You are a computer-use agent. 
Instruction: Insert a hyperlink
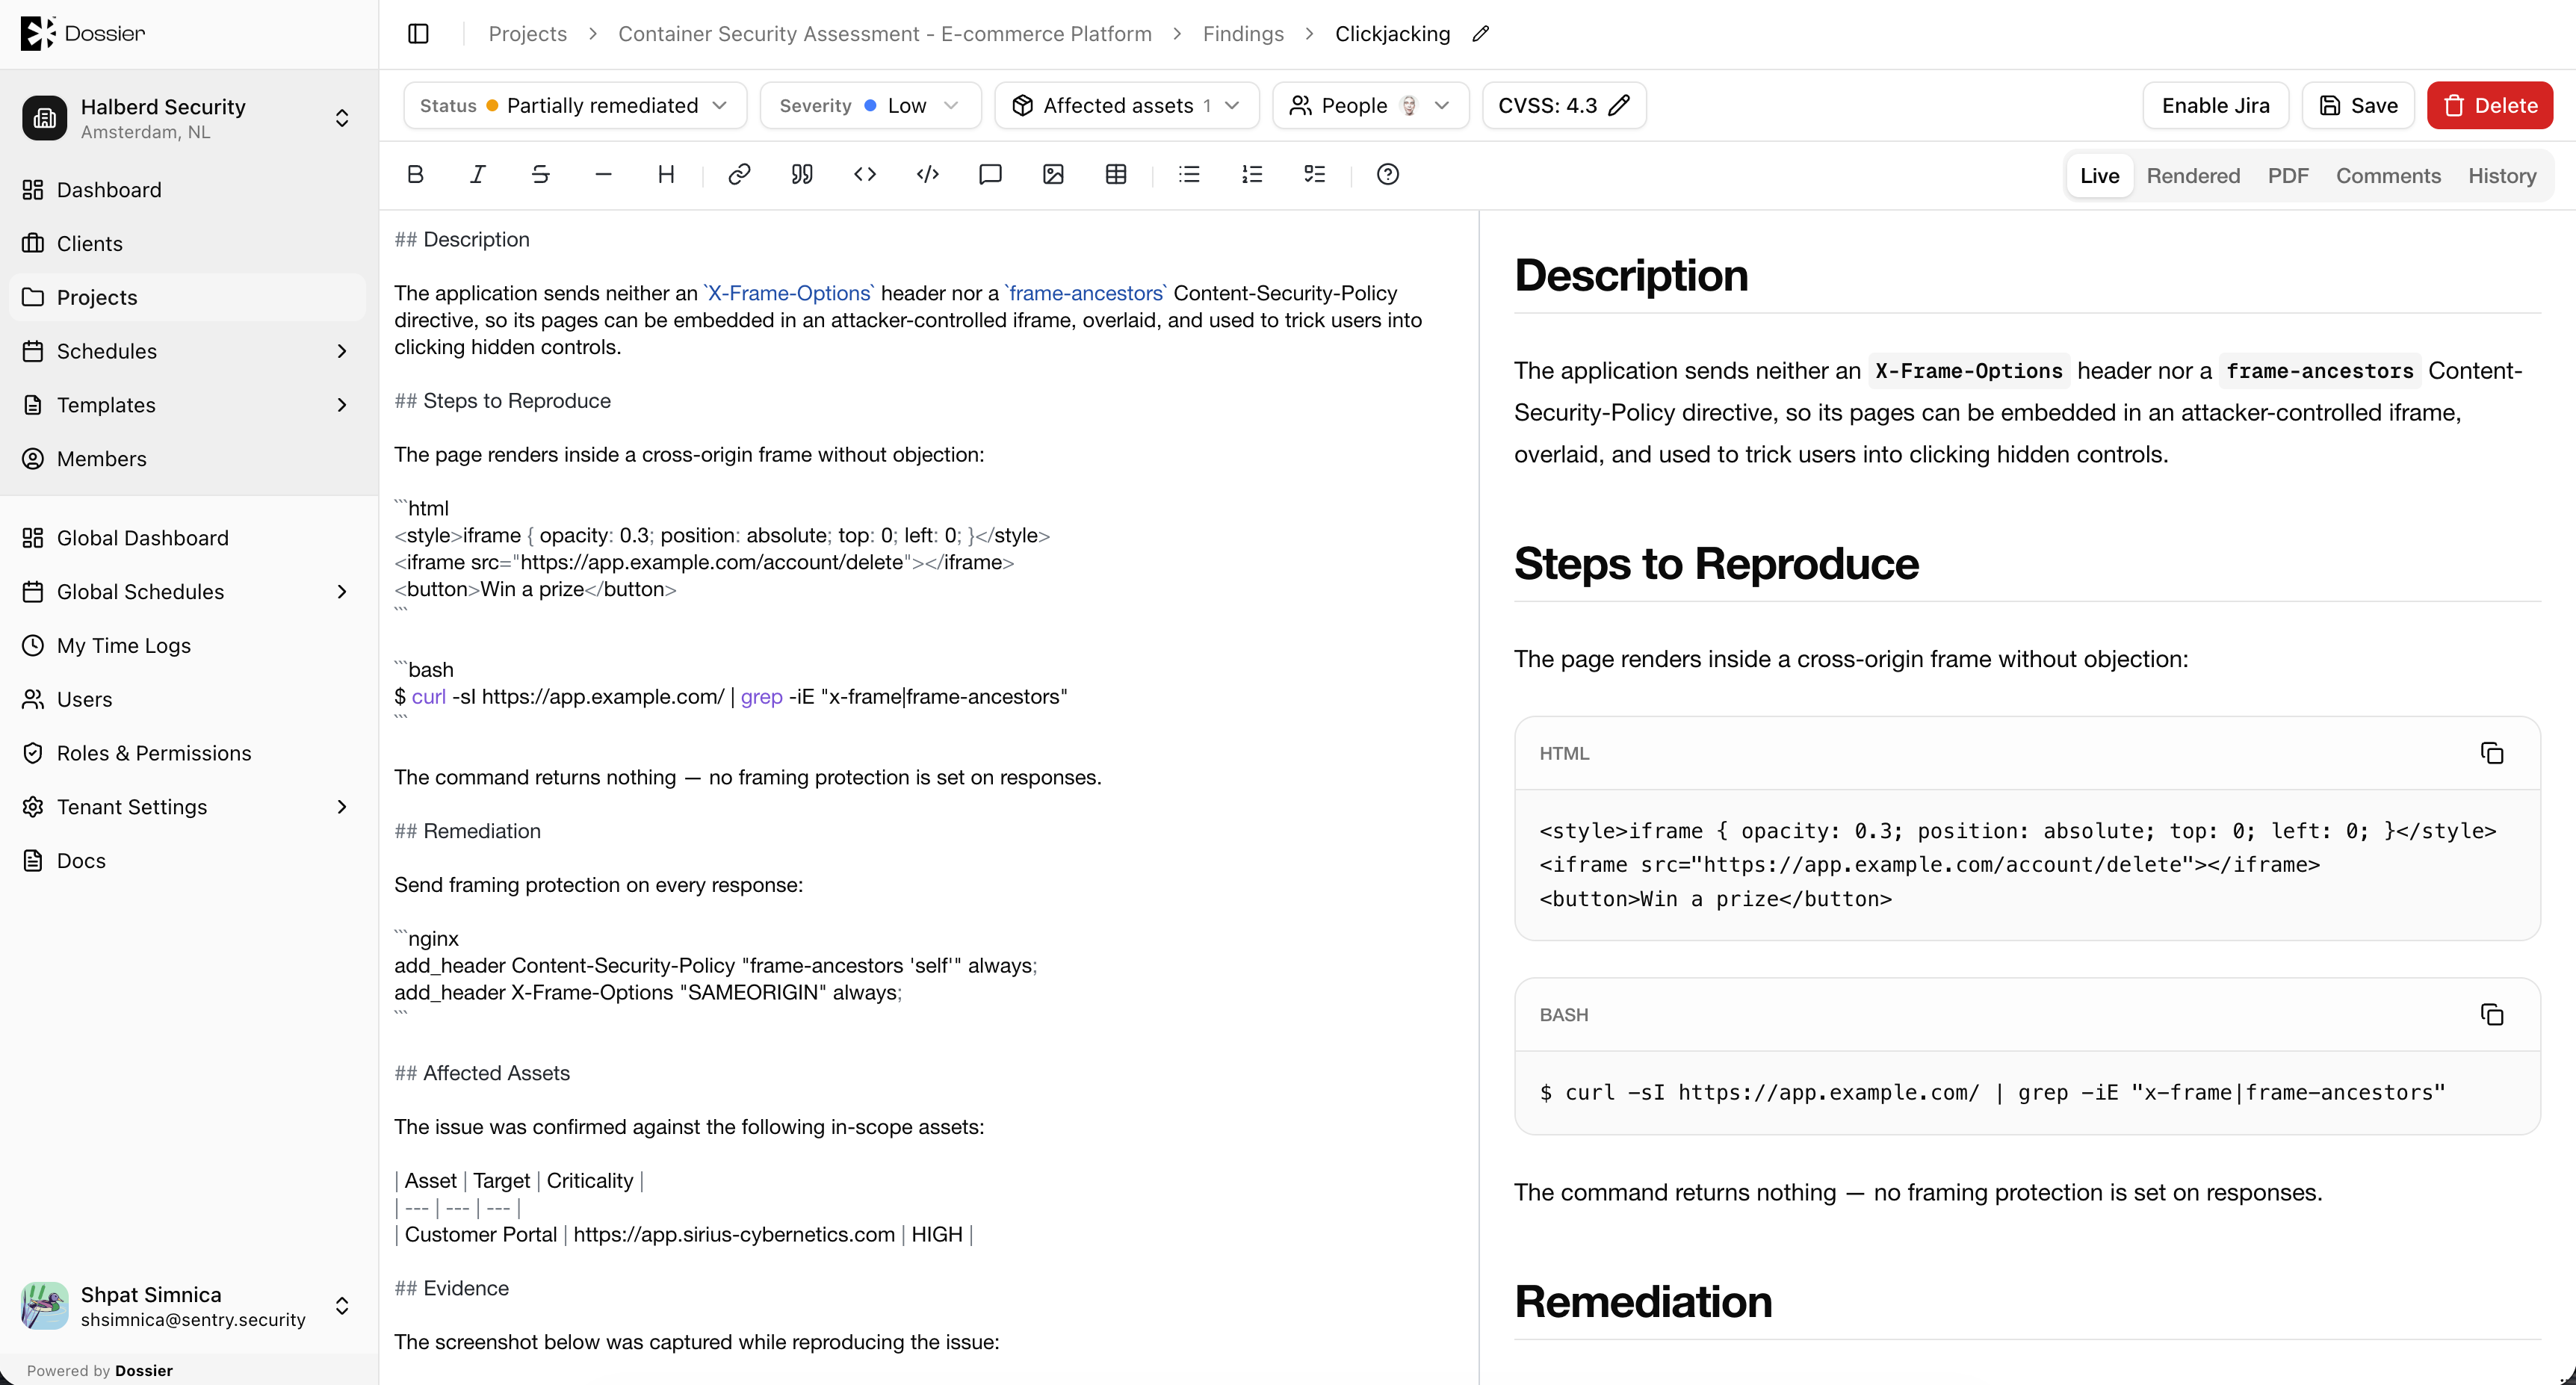(739, 175)
